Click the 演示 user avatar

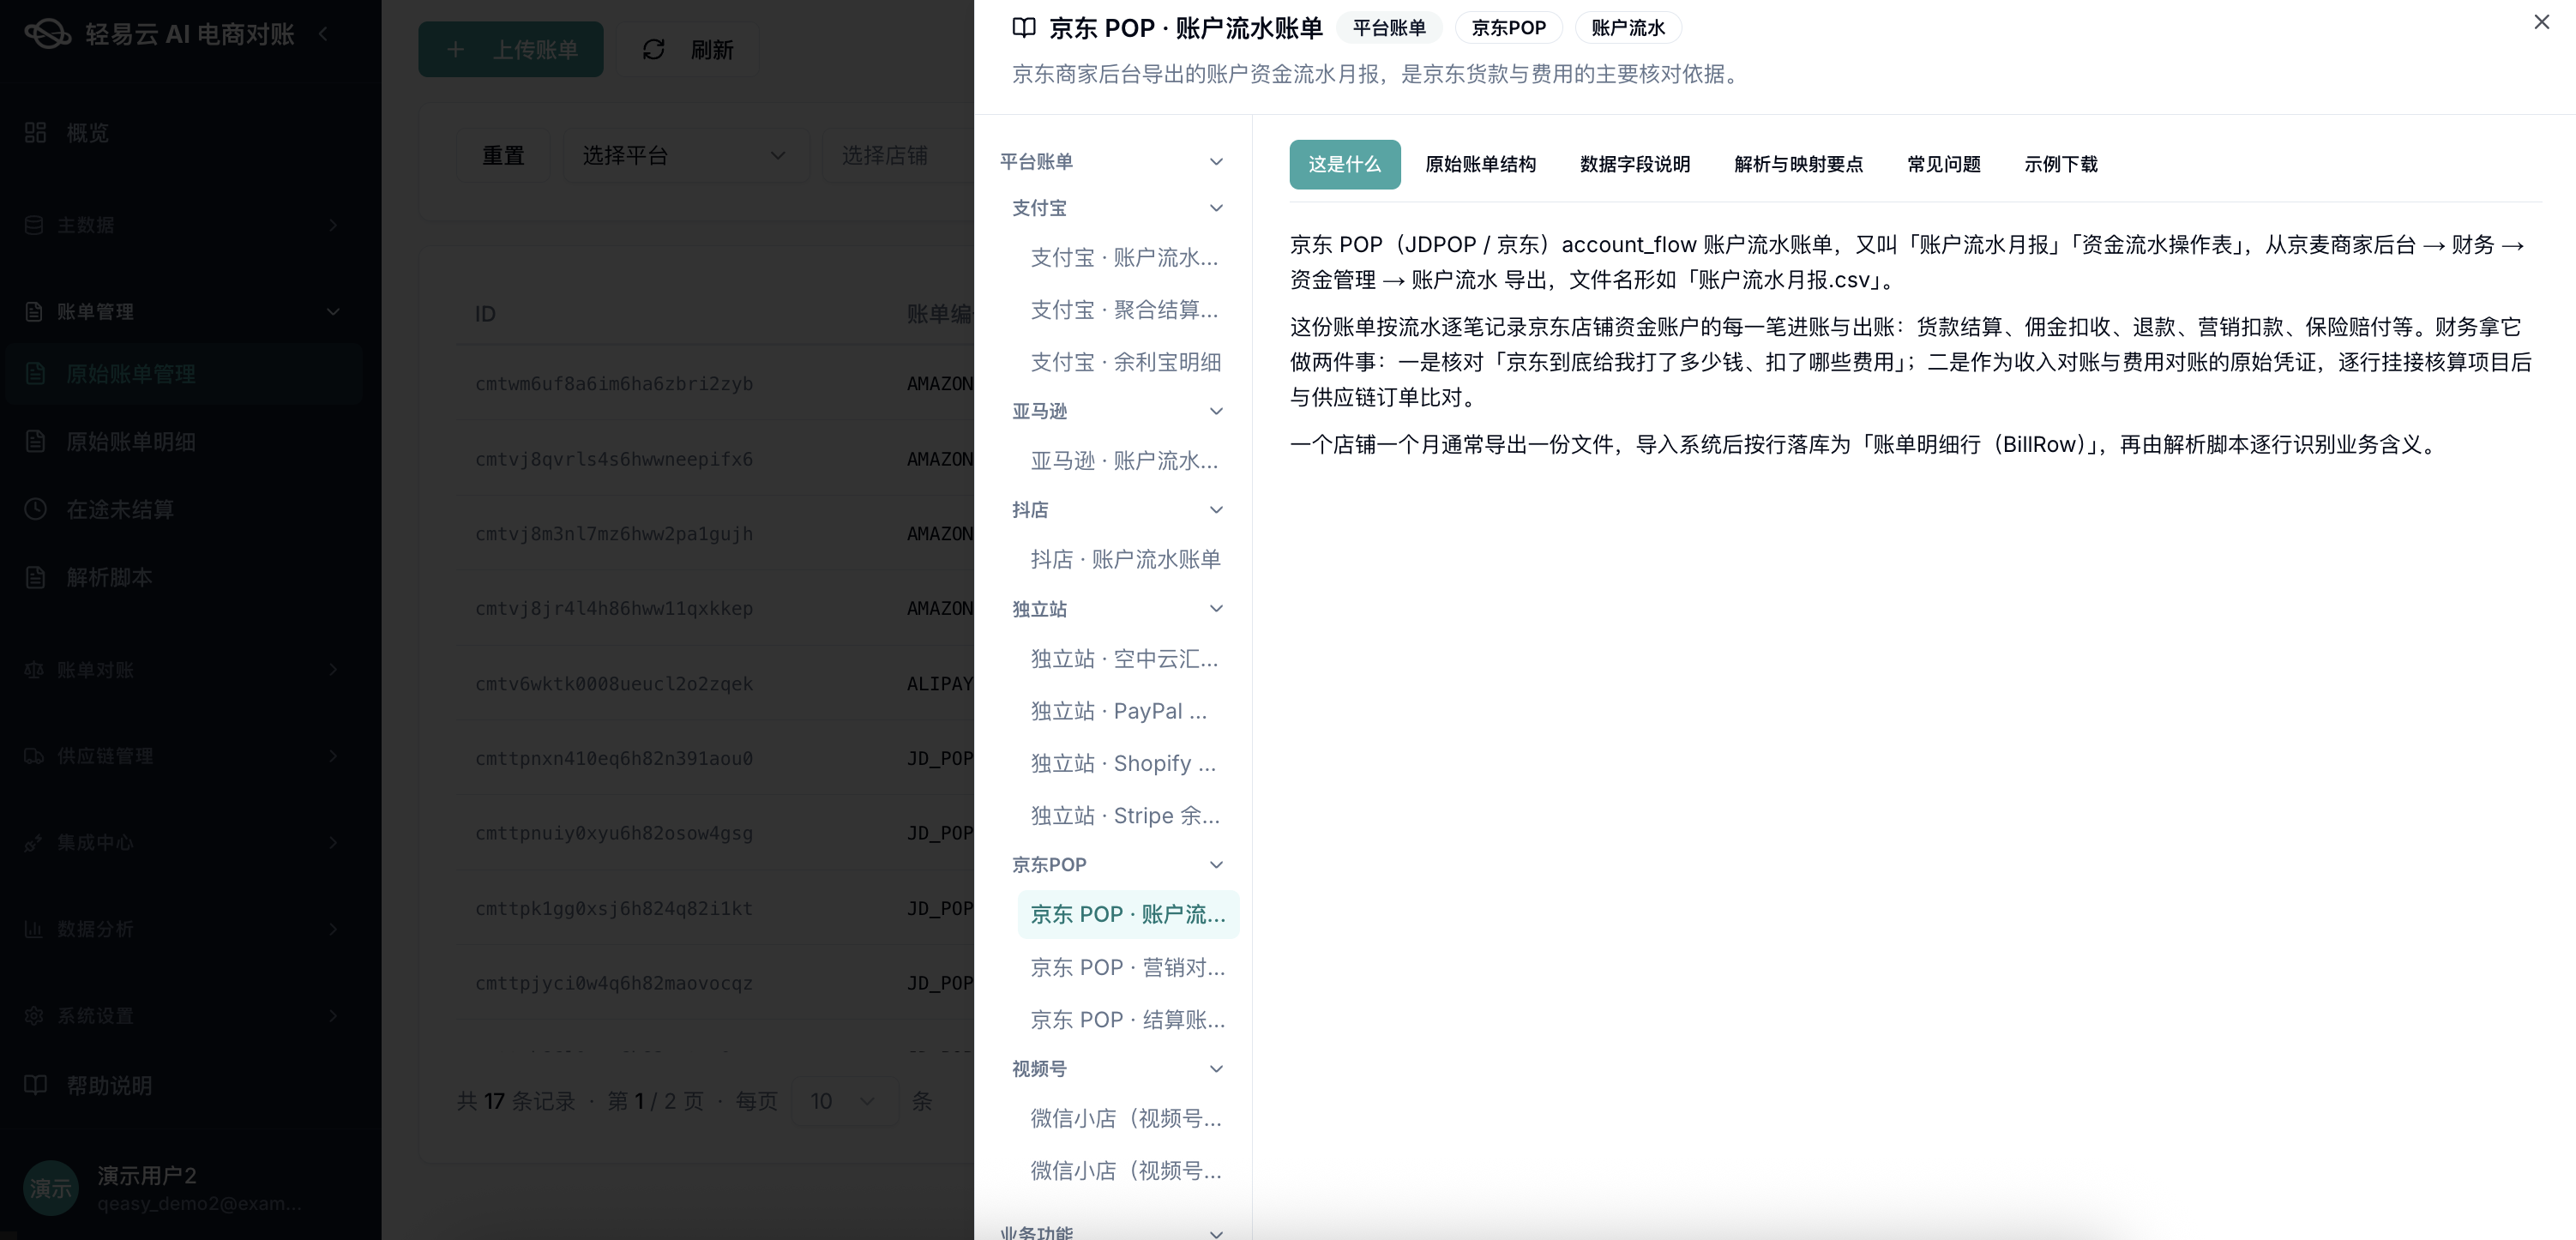coord(50,1188)
